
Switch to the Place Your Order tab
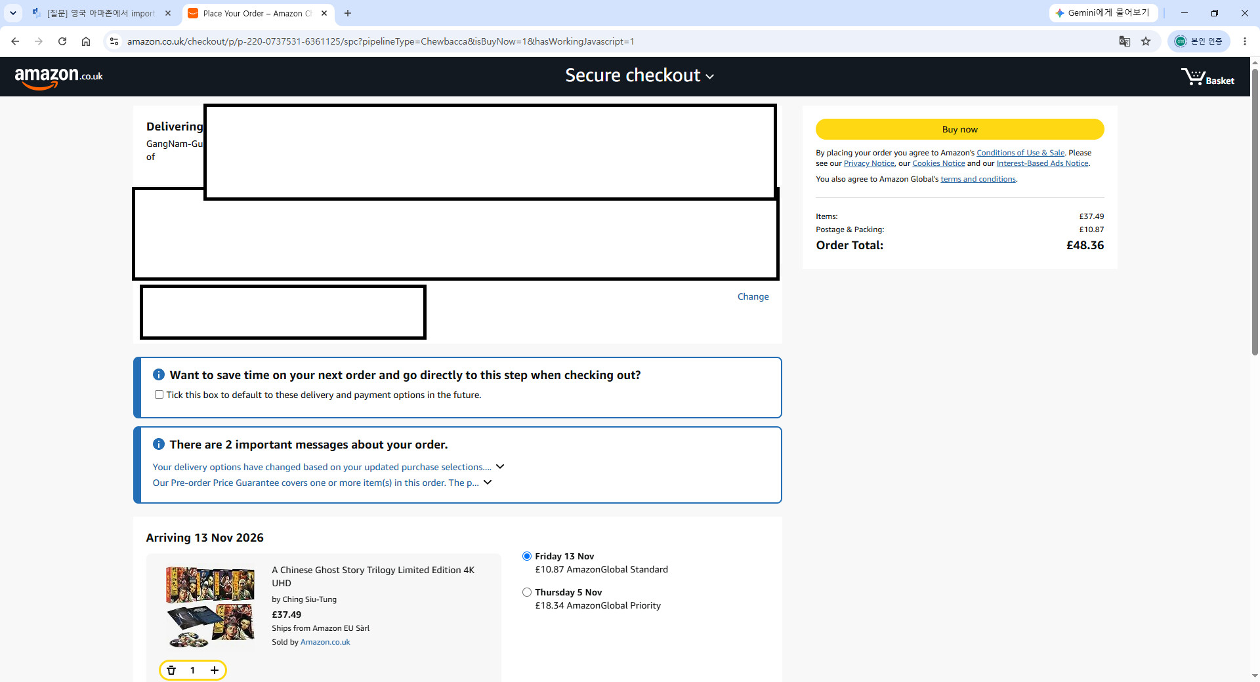point(257,13)
